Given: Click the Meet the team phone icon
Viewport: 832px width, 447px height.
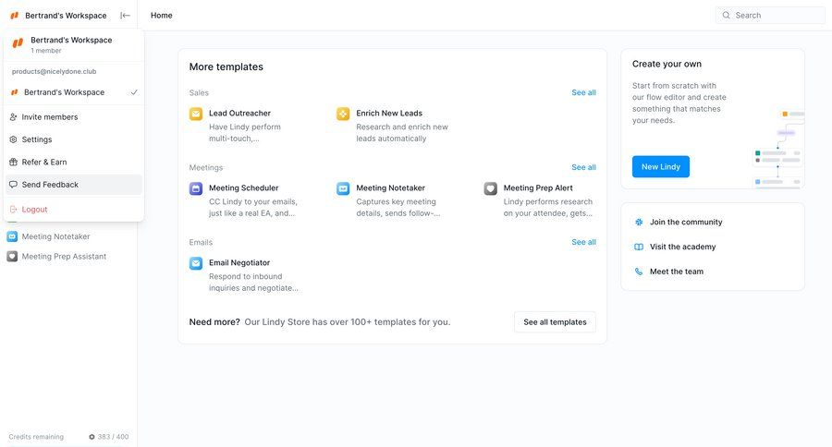Looking at the screenshot, I should (639, 272).
